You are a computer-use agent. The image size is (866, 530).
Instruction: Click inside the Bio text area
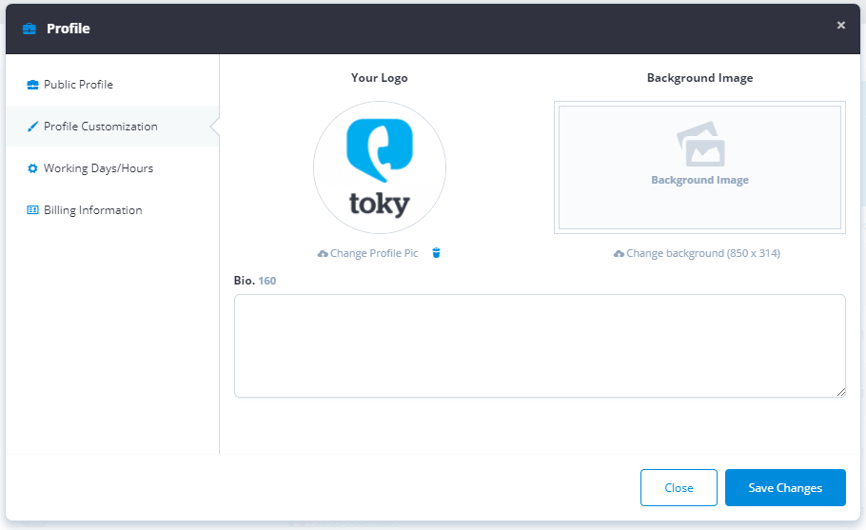pyautogui.click(x=540, y=345)
